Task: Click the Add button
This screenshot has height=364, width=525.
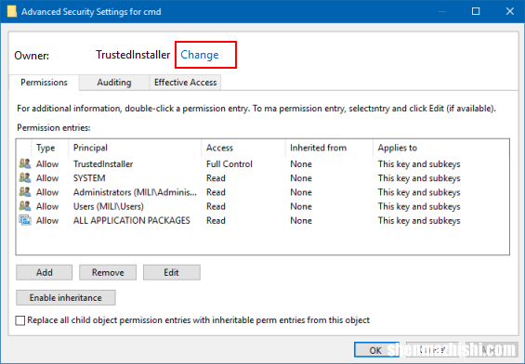Action: click(x=45, y=272)
